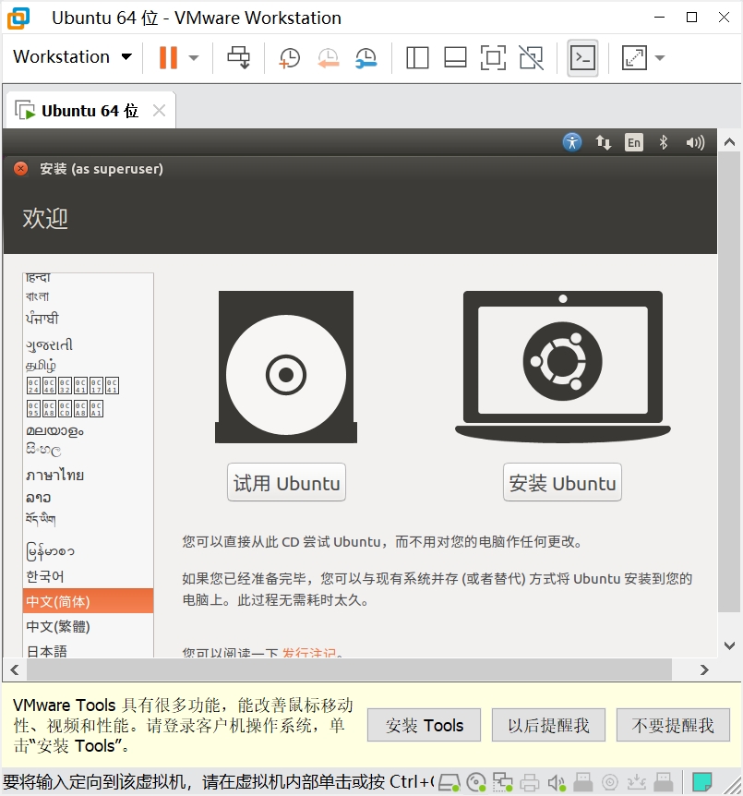Open the sound volume indicator
This screenshot has width=743, height=796.
(x=695, y=142)
